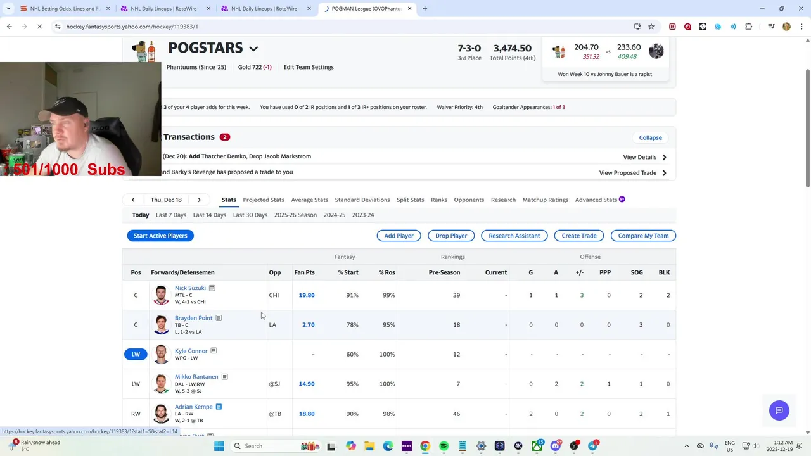811x456 pixels.
Task: Open the chat bubble floating button
Action: click(779, 410)
